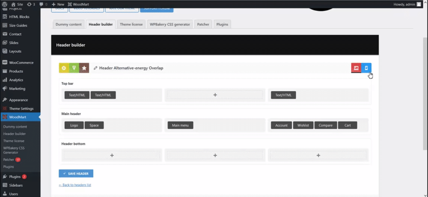Select second Text/HTML element in Top bar left
This screenshot has width=428, height=197.
[x=103, y=95]
